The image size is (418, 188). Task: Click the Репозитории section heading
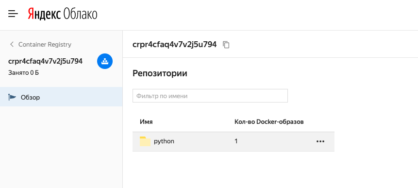point(160,73)
